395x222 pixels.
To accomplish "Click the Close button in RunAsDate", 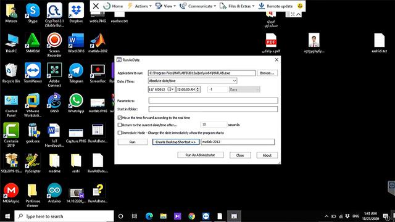I will (x=240, y=155).
